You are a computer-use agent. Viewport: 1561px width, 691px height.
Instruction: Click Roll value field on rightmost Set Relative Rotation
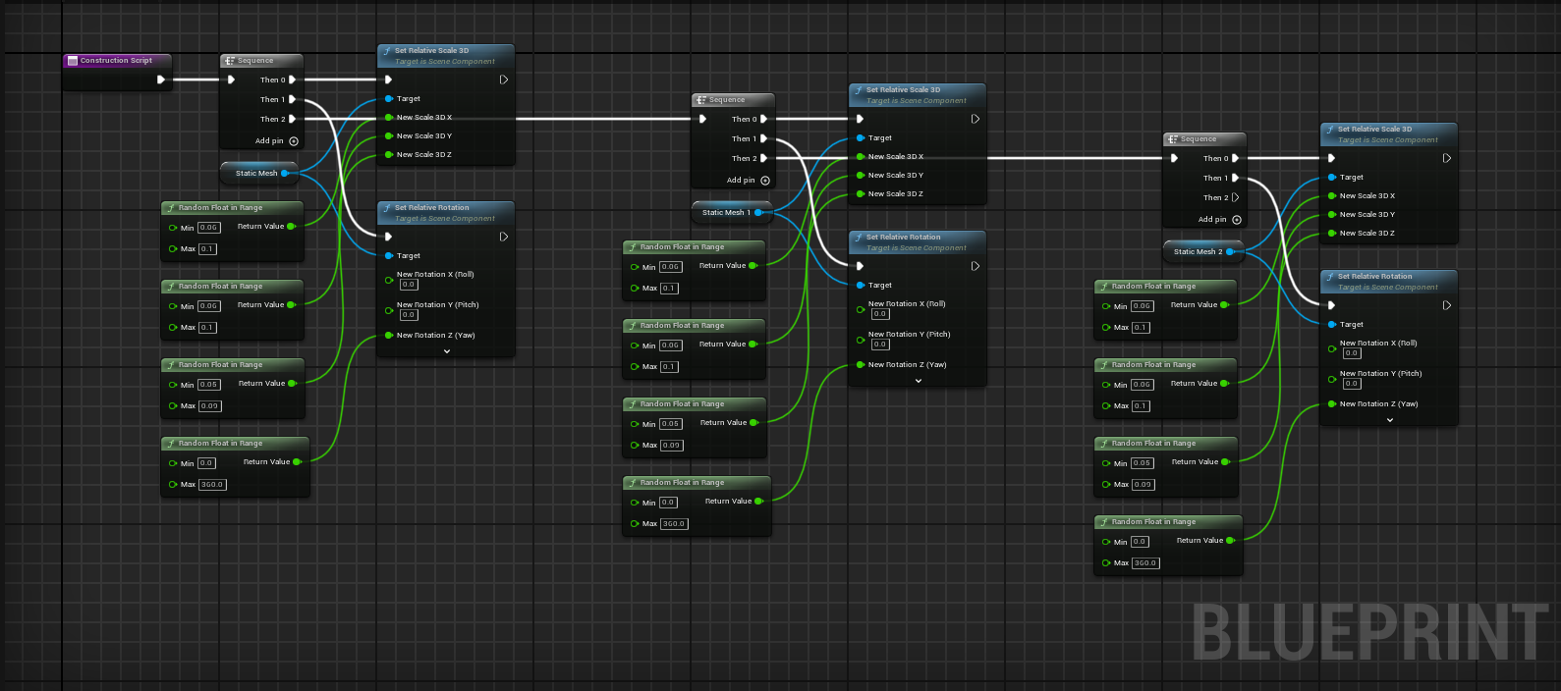(x=1352, y=353)
